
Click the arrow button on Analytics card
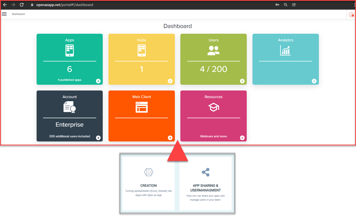click(x=314, y=81)
